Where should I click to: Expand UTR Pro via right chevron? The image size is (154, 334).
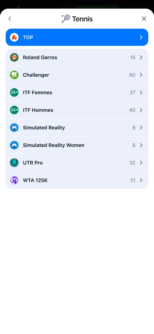click(141, 163)
